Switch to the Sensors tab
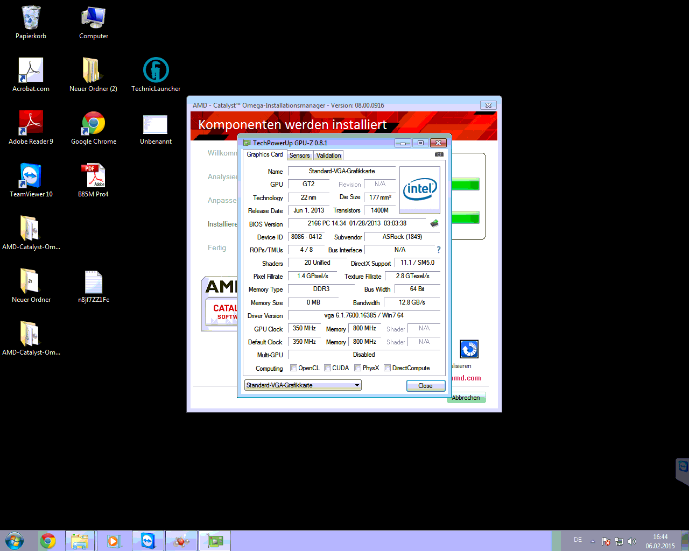This screenshot has width=689, height=551. pos(300,156)
